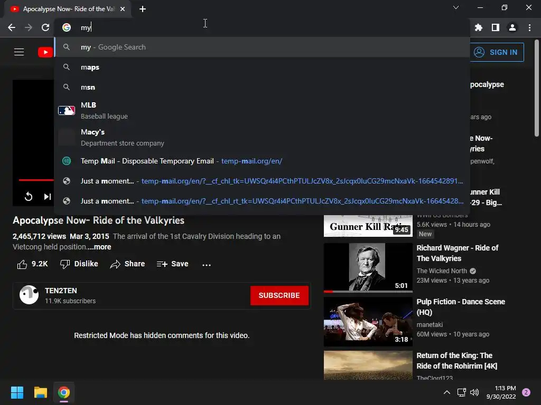Click the 'manetaki' channel name
The image size is (541, 405).
point(430,325)
